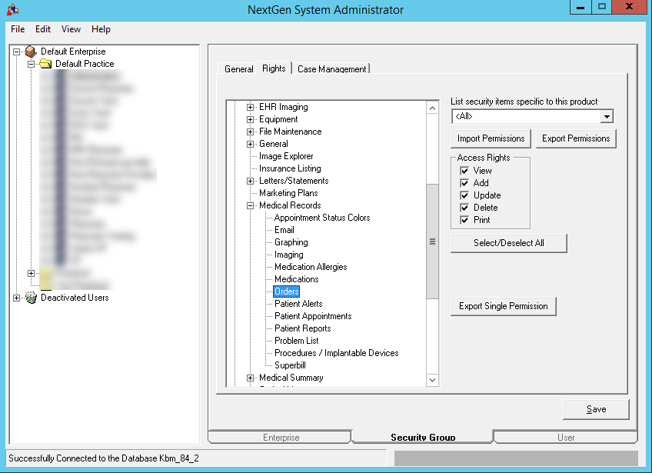652x473 pixels.
Task: Click the Deactivated Users recycle bin icon
Action: pyautogui.click(x=31, y=298)
